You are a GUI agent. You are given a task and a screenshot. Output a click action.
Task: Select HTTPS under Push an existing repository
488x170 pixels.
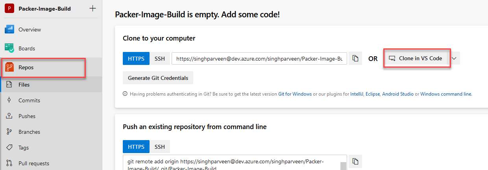pos(136,147)
